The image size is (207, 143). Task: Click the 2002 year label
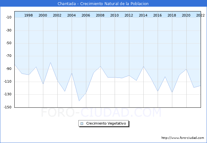pos(57,15)
